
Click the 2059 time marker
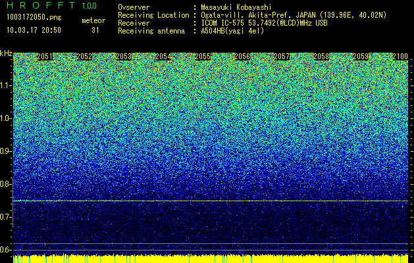(361, 57)
